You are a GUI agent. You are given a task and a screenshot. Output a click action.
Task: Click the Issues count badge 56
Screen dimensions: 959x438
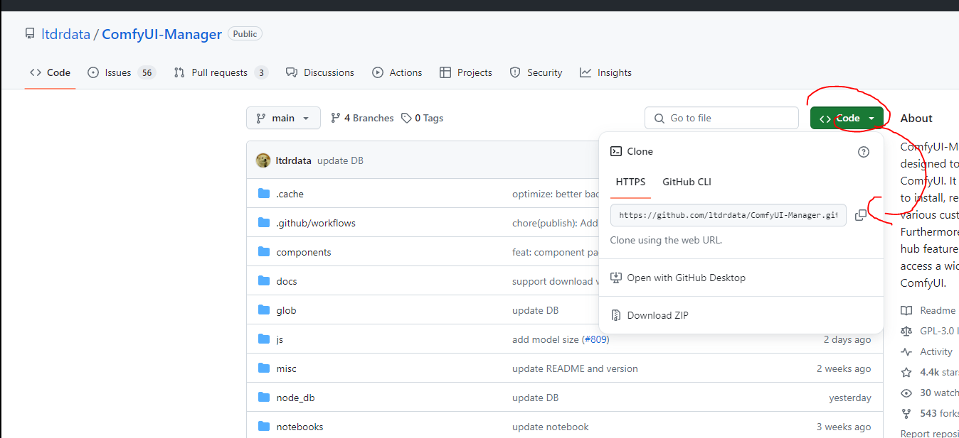(147, 72)
